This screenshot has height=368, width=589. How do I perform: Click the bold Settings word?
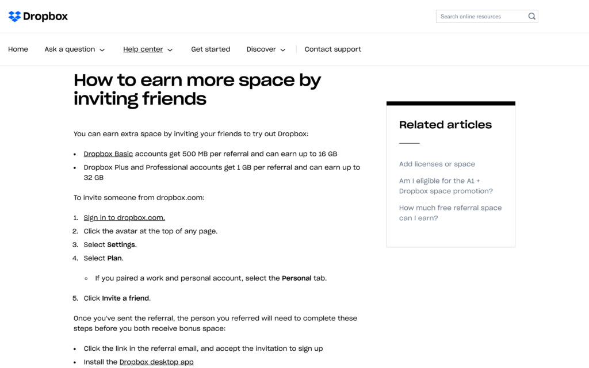point(121,245)
